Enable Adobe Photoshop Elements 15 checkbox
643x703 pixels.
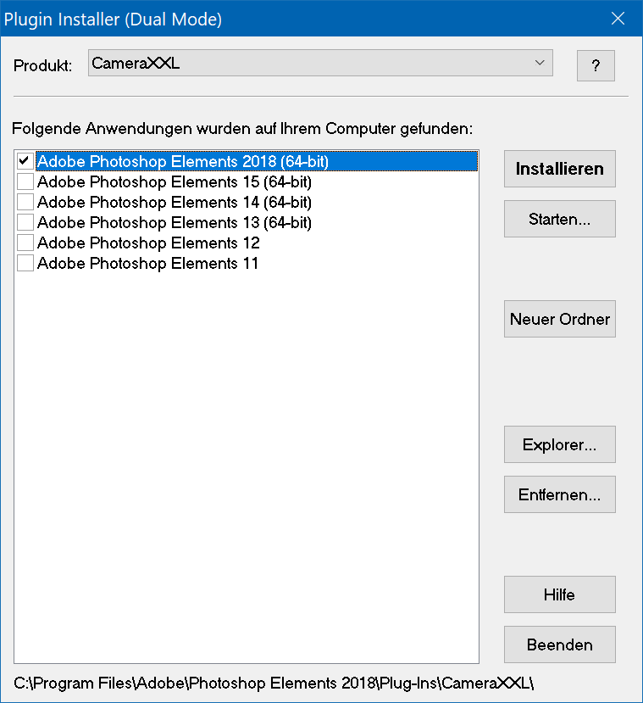point(25,181)
